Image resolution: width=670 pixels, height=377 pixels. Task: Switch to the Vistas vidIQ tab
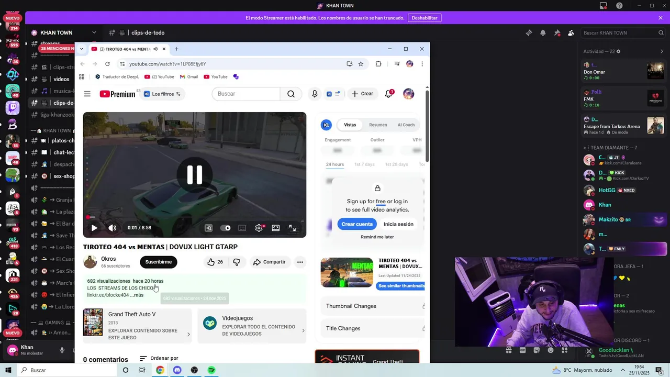point(350,125)
